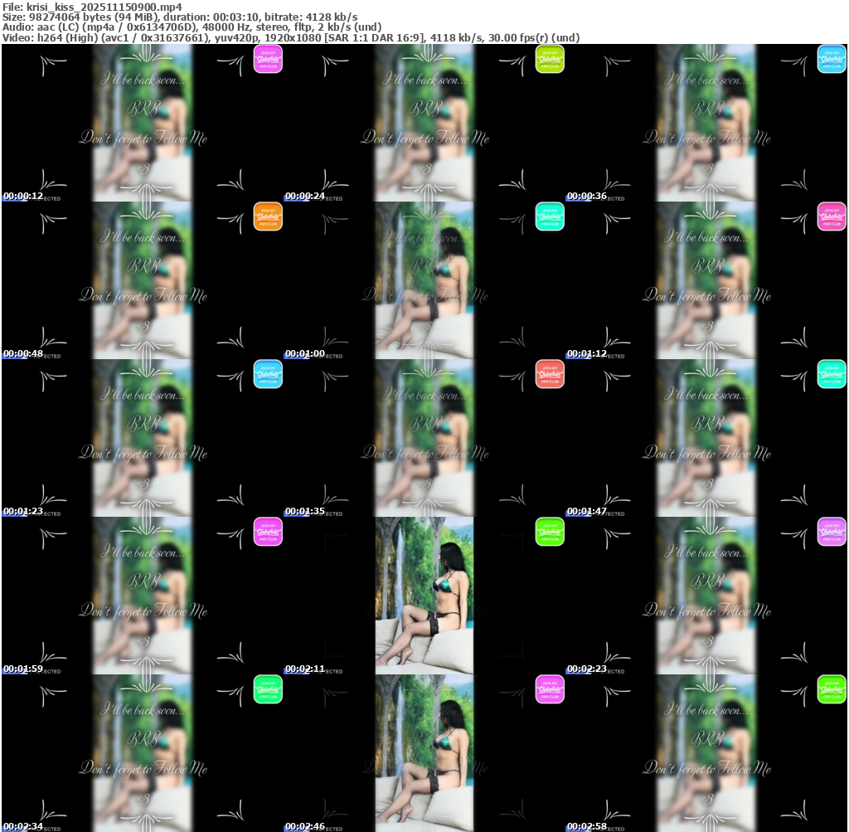This screenshot has height=832, width=849.
Task: Click the magenta fan club icon in the 00:01:59 frame
Action: [268, 532]
